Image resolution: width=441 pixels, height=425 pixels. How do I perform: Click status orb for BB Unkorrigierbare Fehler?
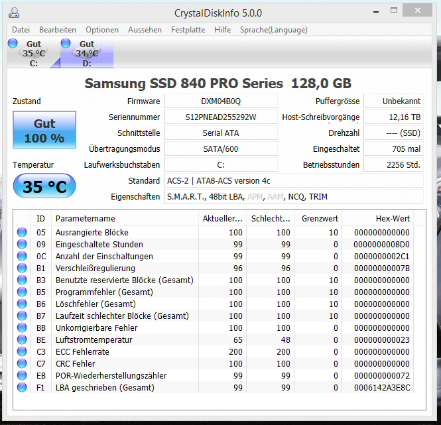[22, 328]
